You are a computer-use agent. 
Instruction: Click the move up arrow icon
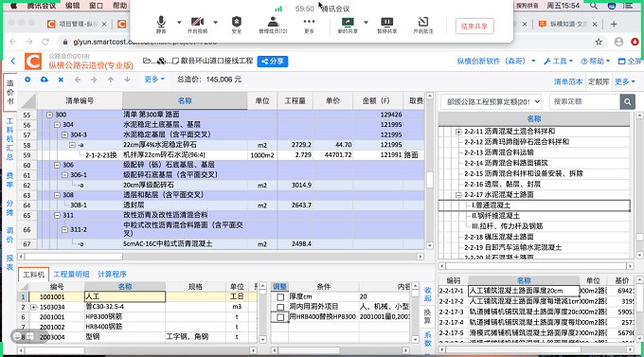point(111,80)
